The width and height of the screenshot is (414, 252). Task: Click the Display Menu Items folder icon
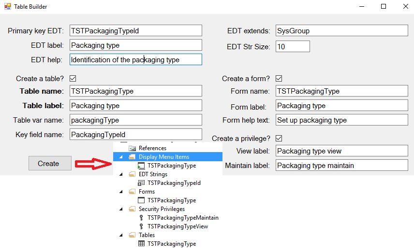[x=132, y=157]
